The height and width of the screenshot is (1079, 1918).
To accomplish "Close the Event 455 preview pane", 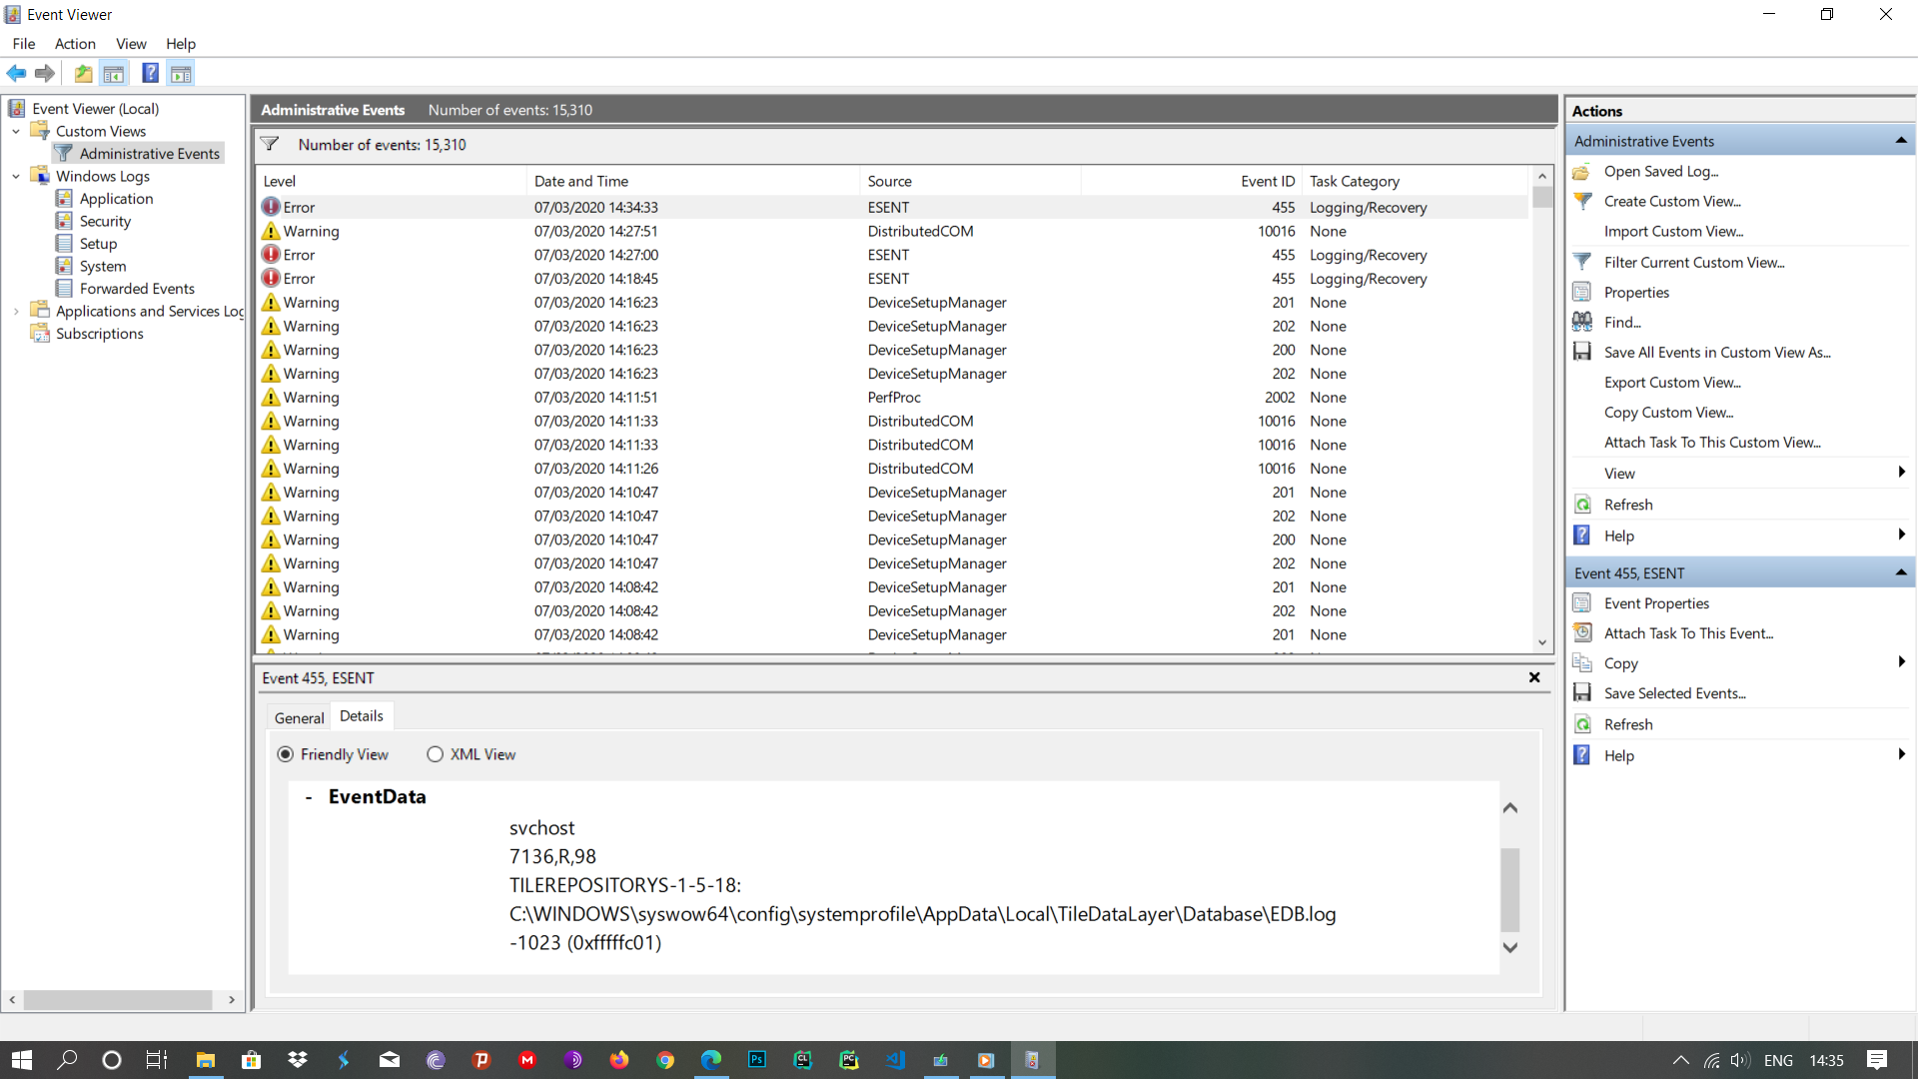I will point(1534,677).
